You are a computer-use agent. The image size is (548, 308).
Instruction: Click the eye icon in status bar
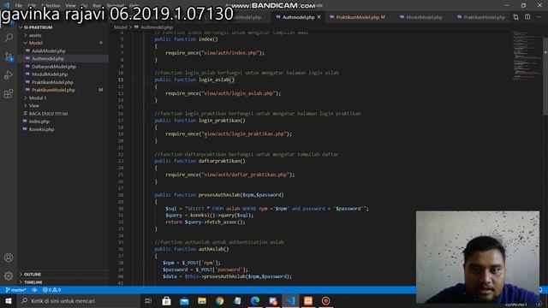34,290
